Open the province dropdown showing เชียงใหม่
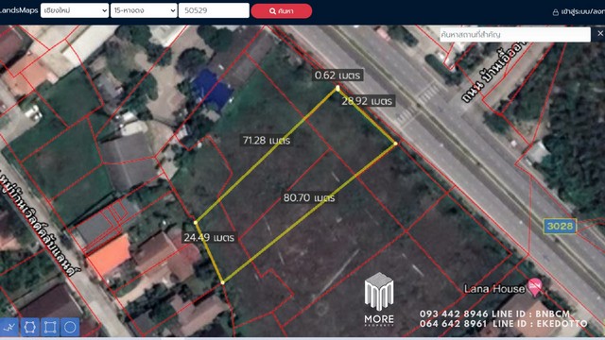 (x=75, y=10)
